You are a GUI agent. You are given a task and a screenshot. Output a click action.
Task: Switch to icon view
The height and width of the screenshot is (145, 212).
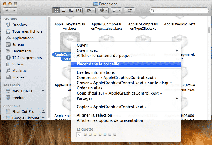(x=56, y=10)
